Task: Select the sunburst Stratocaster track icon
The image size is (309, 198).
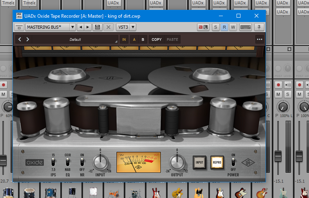Action: [220, 193]
